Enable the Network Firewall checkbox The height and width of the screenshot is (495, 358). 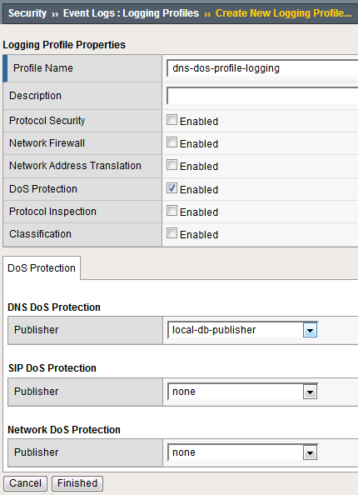pyautogui.click(x=172, y=142)
